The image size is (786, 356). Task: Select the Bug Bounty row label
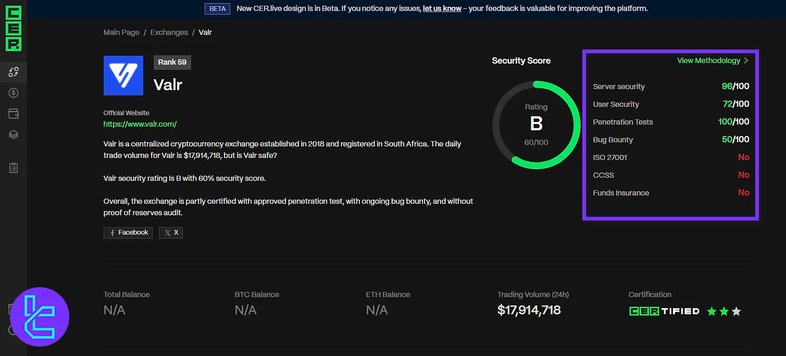[x=613, y=140]
